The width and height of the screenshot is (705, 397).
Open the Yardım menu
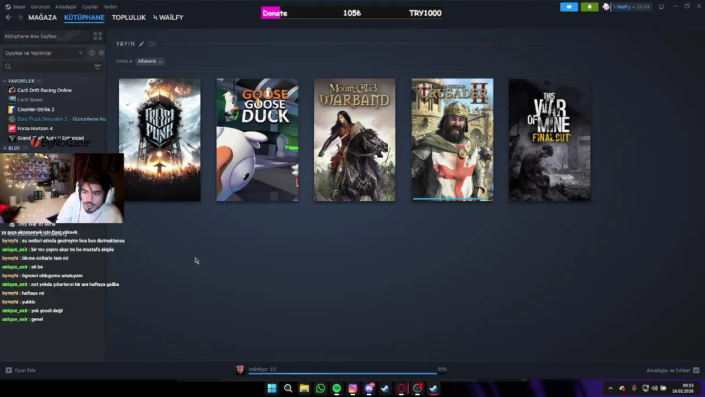110,7
